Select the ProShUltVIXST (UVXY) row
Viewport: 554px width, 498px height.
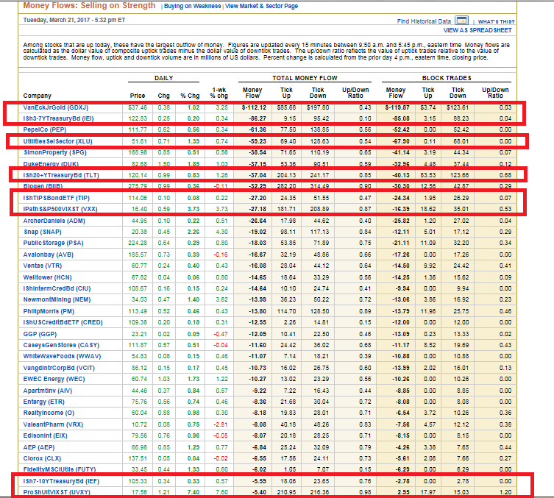click(x=56, y=491)
